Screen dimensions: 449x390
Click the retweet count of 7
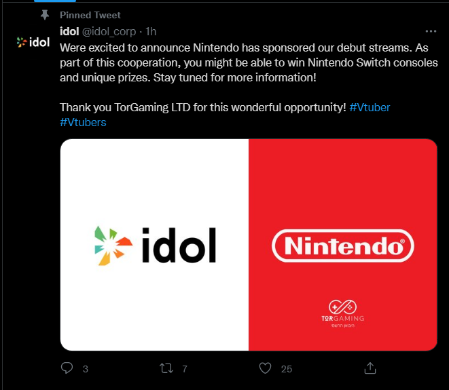pos(185,369)
